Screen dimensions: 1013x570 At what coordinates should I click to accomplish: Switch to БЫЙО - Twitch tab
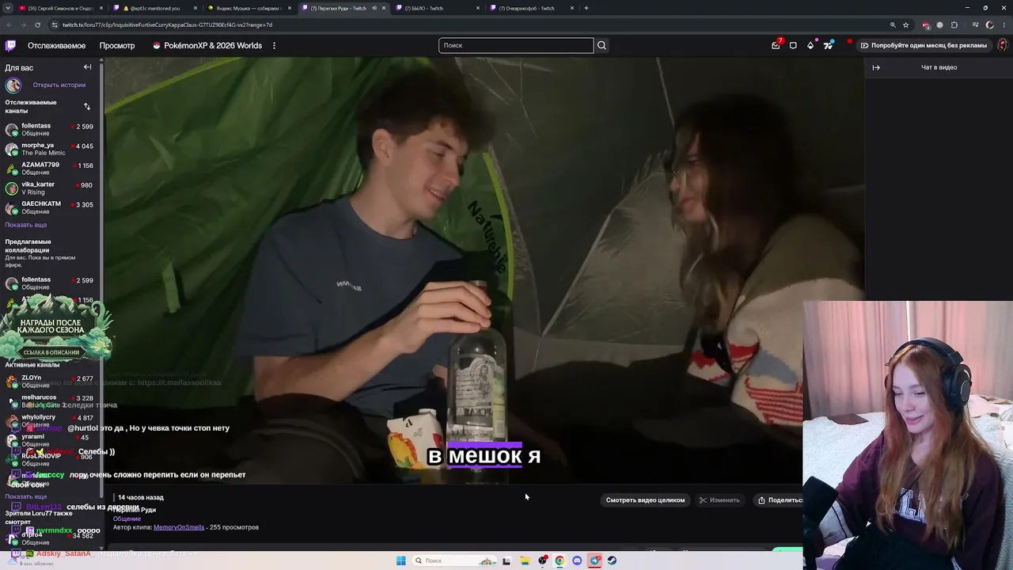(x=437, y=8)
